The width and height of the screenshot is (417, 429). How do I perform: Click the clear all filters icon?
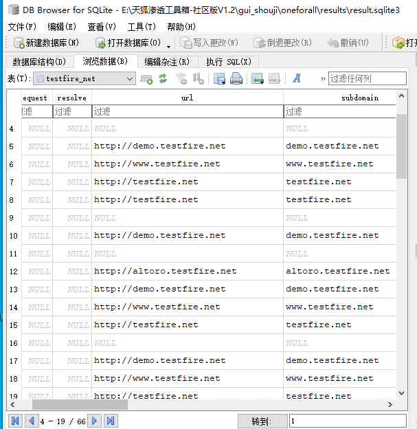pyautogui.click(x=181, y=79)
